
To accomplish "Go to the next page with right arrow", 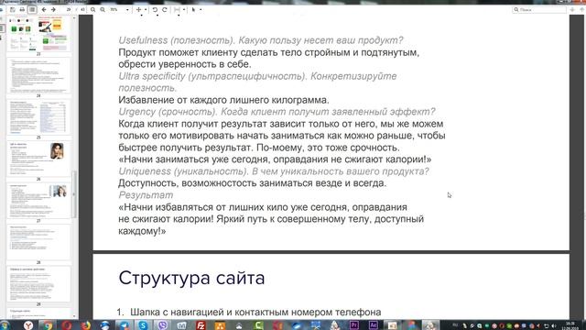I will 53,10.
